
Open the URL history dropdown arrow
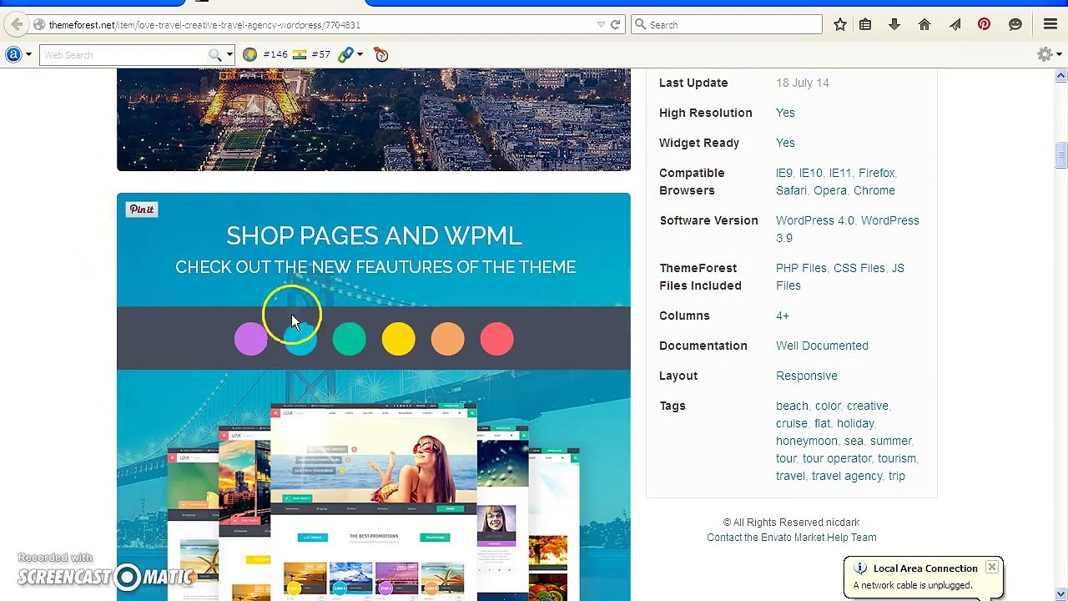(601, 25)
